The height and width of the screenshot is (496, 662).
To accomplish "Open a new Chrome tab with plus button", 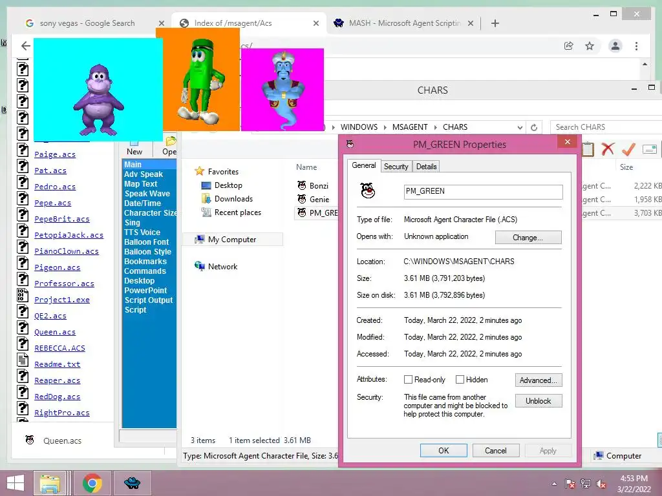I will [x=495, y=23].
